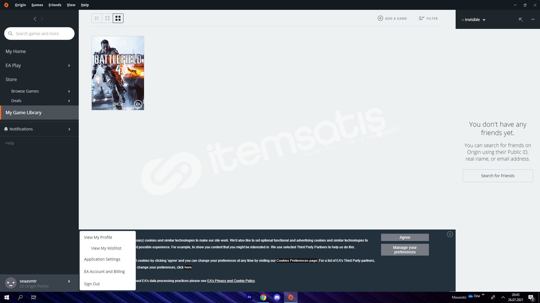
Task: Dismiss the cookie banner with X icon
Action: point(450,234)
